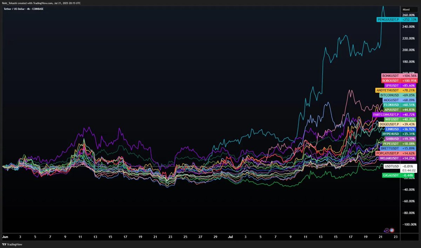Select the SPXUSDT price label

pos(393,86)
